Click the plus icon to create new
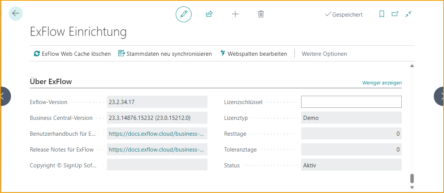444x193 pixels. pos(235,14)
